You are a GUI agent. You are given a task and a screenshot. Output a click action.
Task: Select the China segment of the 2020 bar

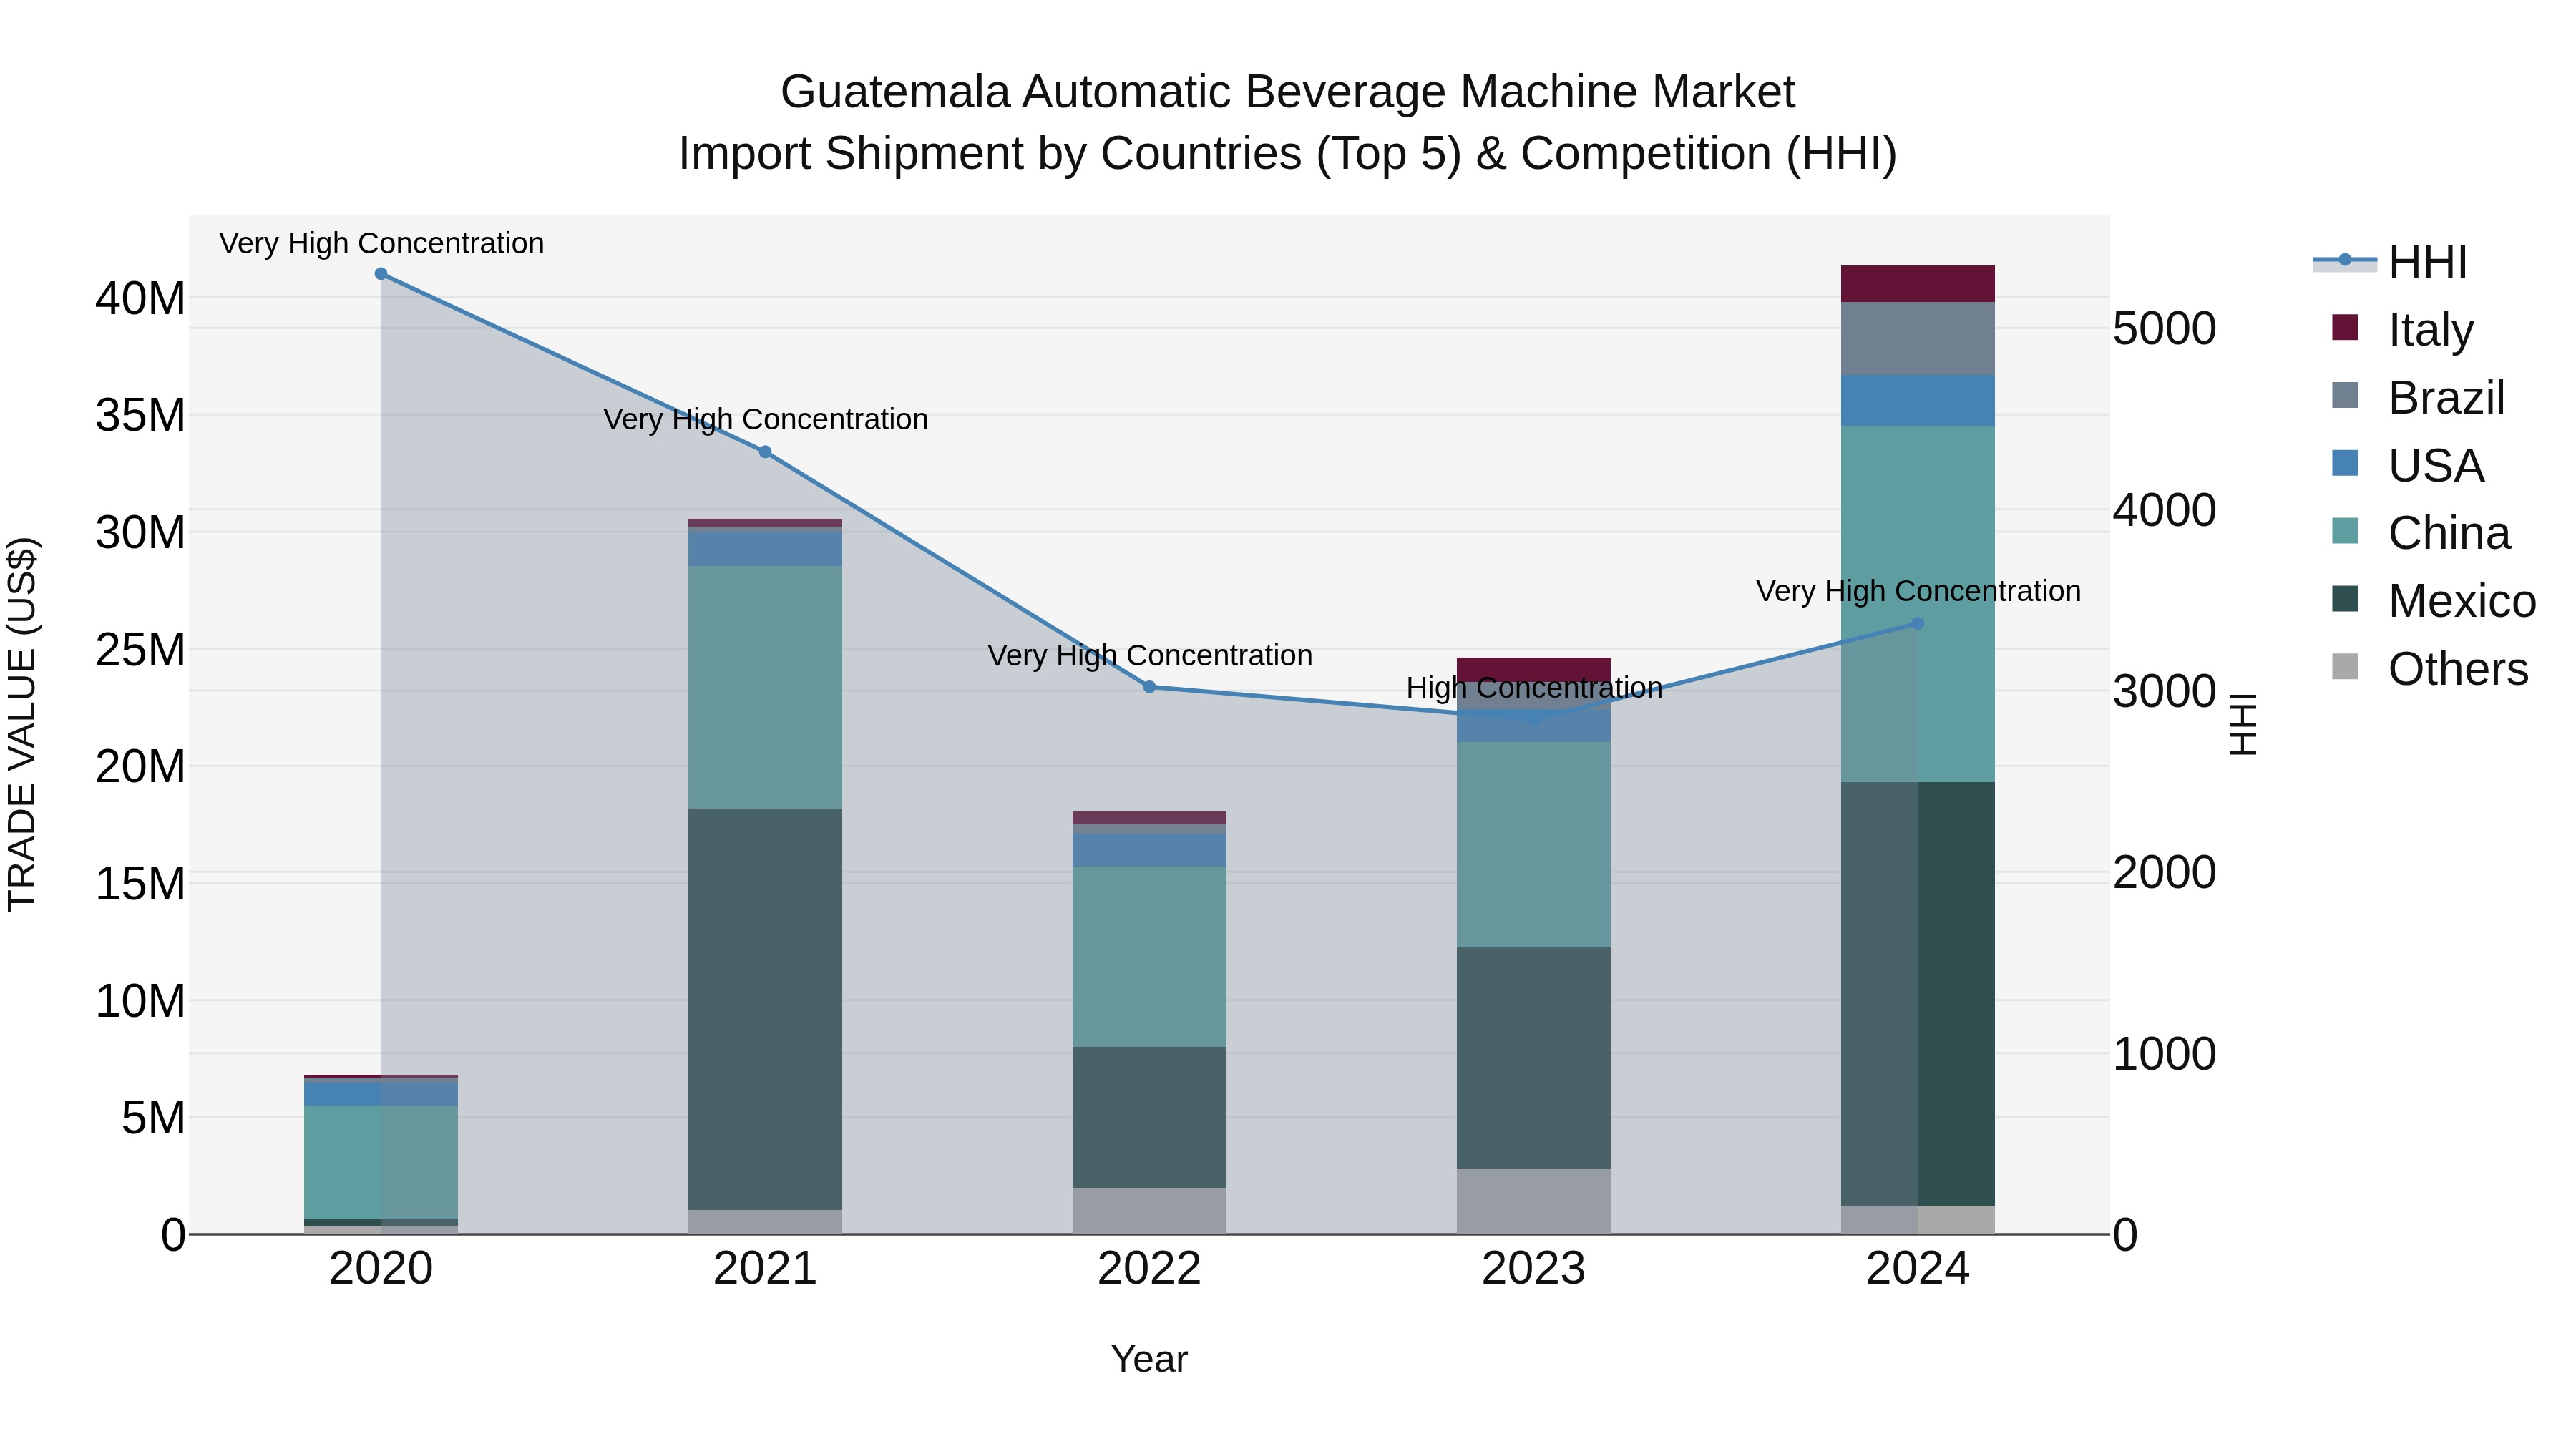coord(381,1163)
